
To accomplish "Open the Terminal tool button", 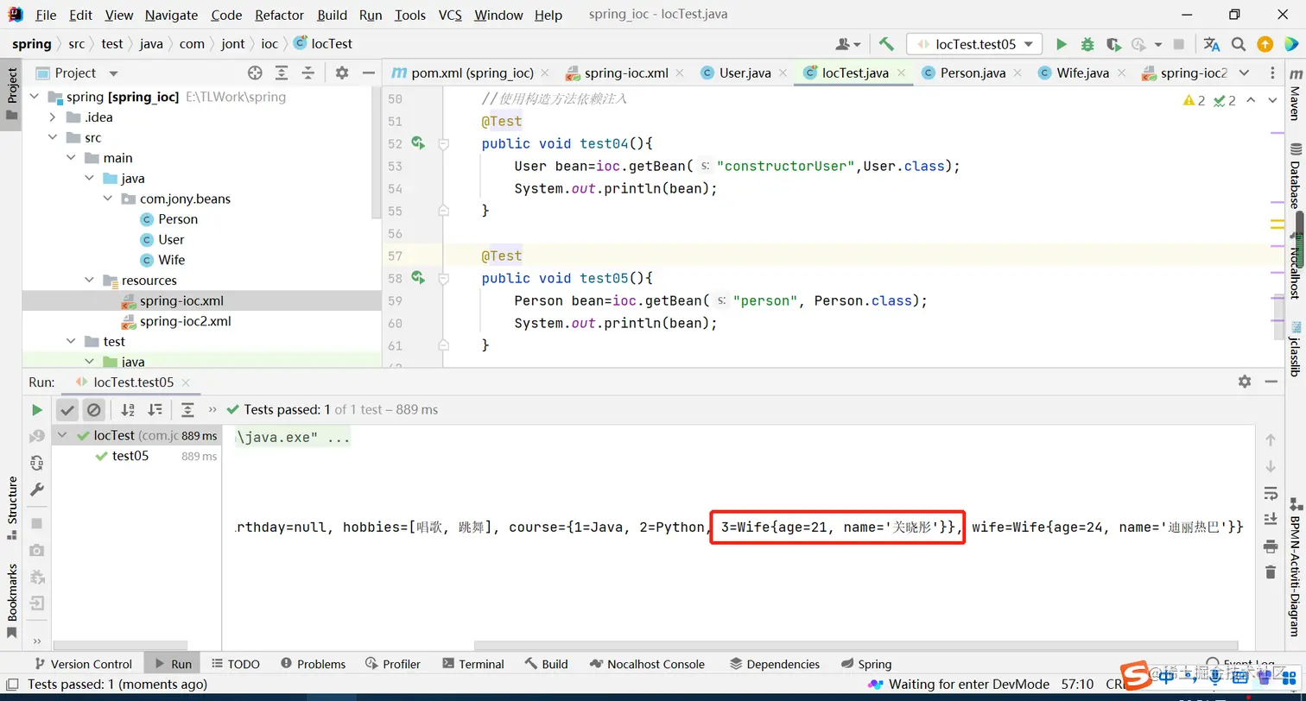I will (x=472, y=664).
